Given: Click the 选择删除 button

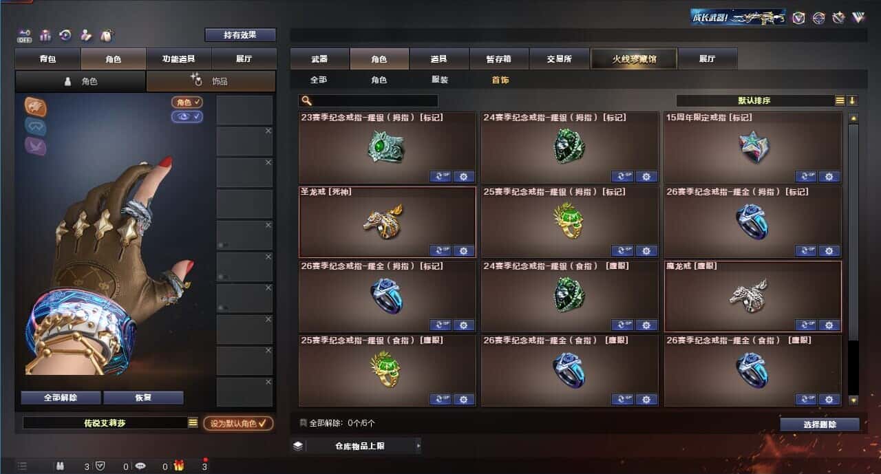Looking at the screenshot, I should [820, 424].
